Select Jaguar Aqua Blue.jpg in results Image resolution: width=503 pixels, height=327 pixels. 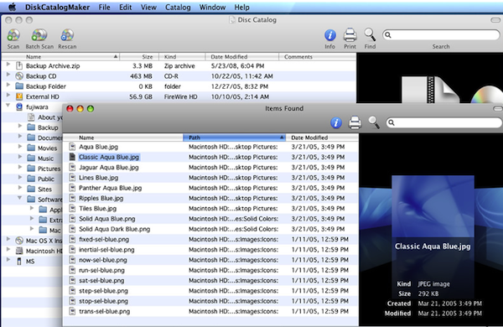coord(109,168)
